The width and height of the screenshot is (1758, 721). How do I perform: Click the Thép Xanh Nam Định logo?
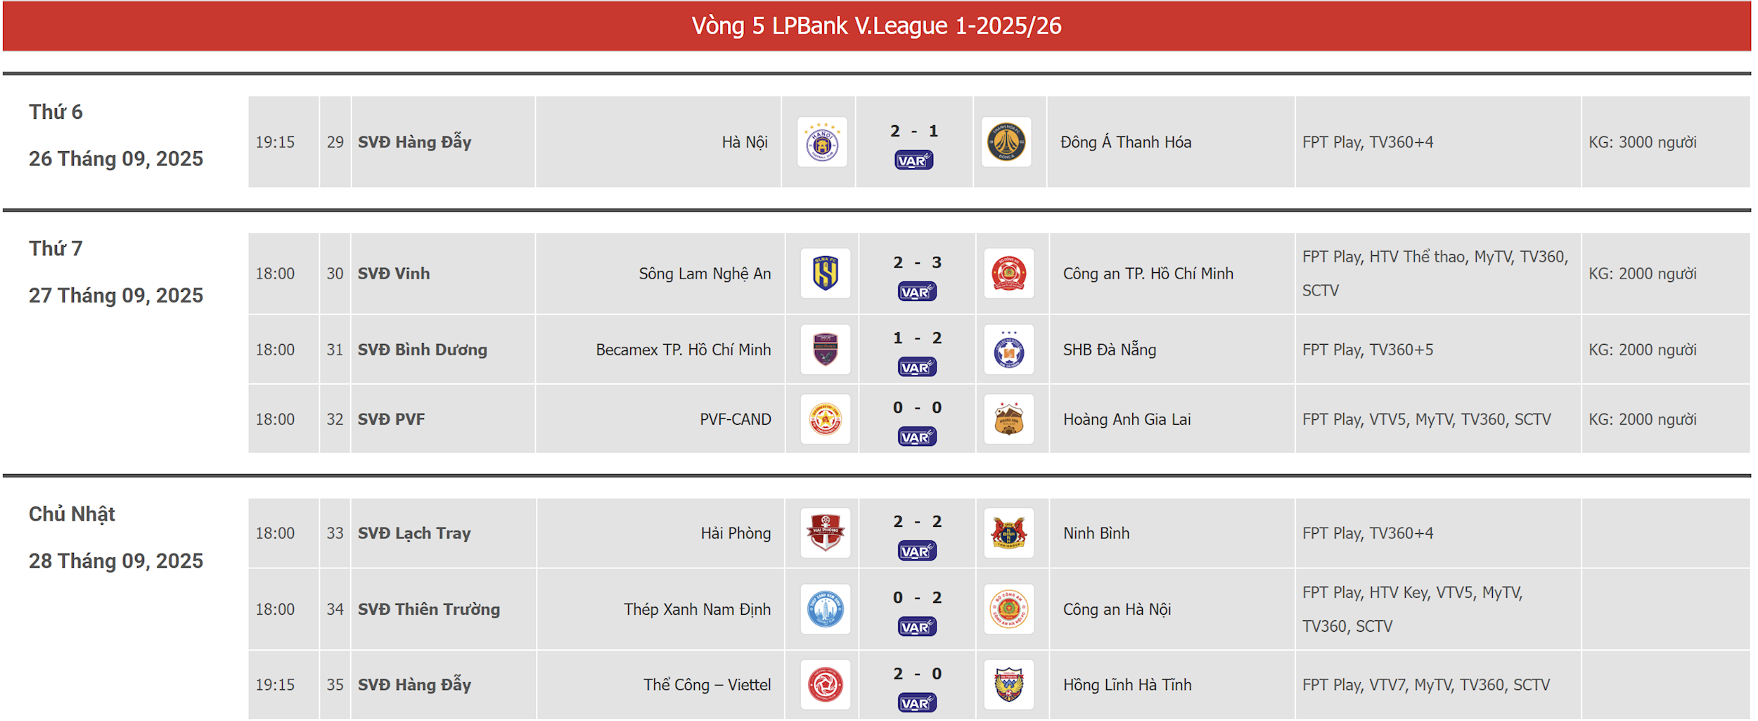[826, 609]
